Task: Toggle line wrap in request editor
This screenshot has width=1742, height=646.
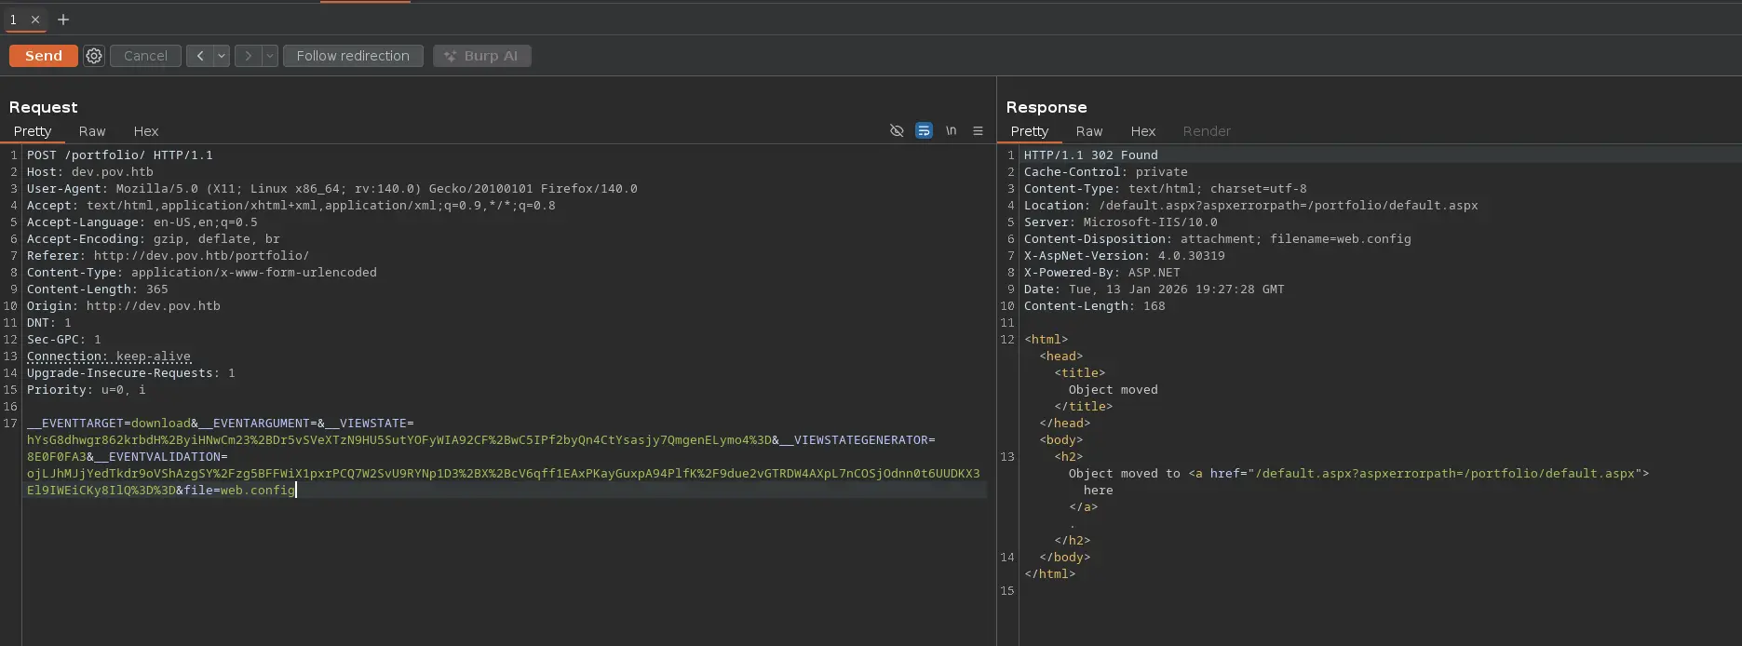Action: 924,131
